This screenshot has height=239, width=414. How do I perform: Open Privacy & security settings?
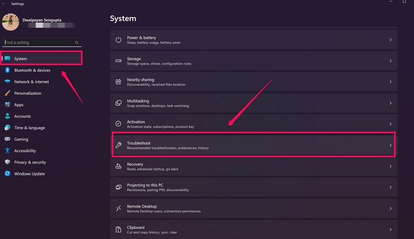[x=30, y=162]
